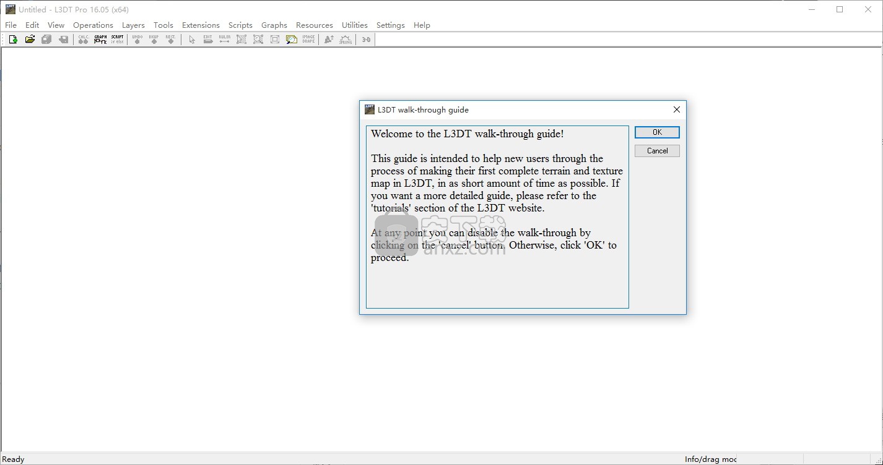
Task: Open the View menu
Action: (x=56, y=25)
